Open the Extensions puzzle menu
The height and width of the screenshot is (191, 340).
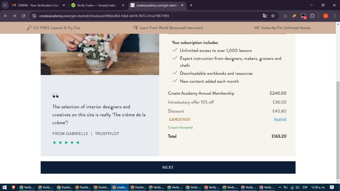[312, 16]
